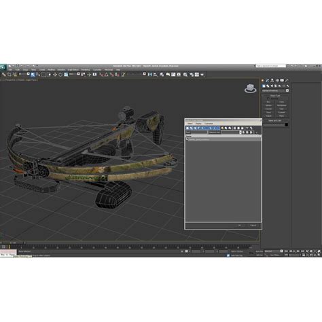This screenshot has height=322, width=322.
Task: Click the Align tool icon
Action: tap(156, 75)
